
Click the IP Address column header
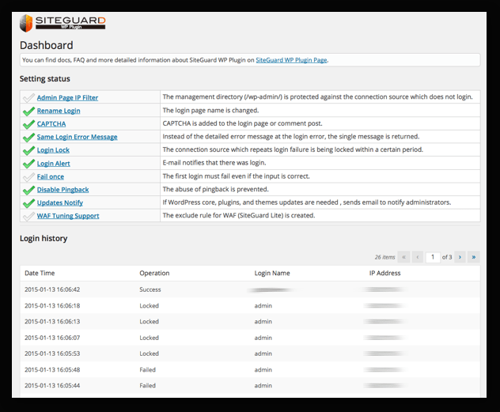[x=384, y=273]
